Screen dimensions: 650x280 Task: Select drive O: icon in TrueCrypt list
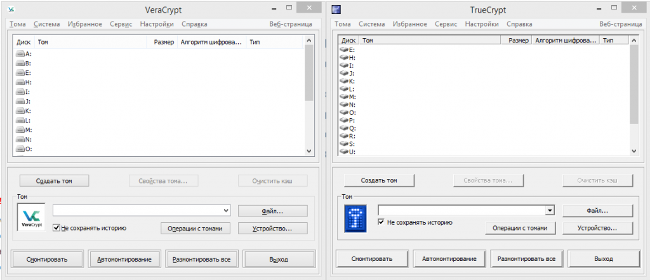coord(345,112)
